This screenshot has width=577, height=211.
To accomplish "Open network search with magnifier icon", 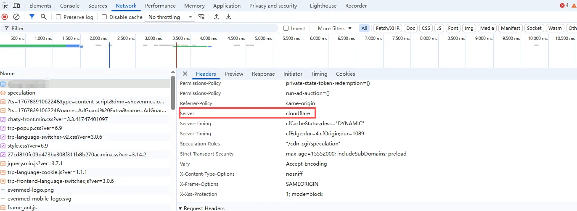I will coord(44,17).
